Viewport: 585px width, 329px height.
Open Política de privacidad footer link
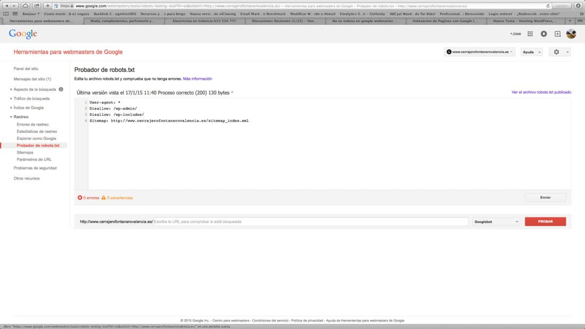click(307, 320)
